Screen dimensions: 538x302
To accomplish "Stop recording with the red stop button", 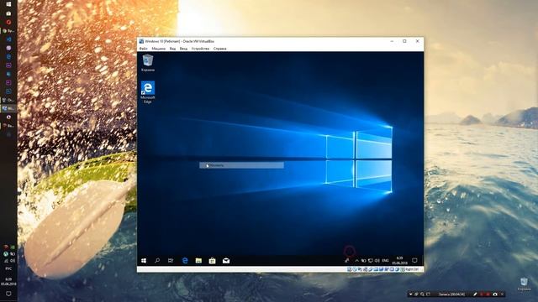I will tap(488, 294).
